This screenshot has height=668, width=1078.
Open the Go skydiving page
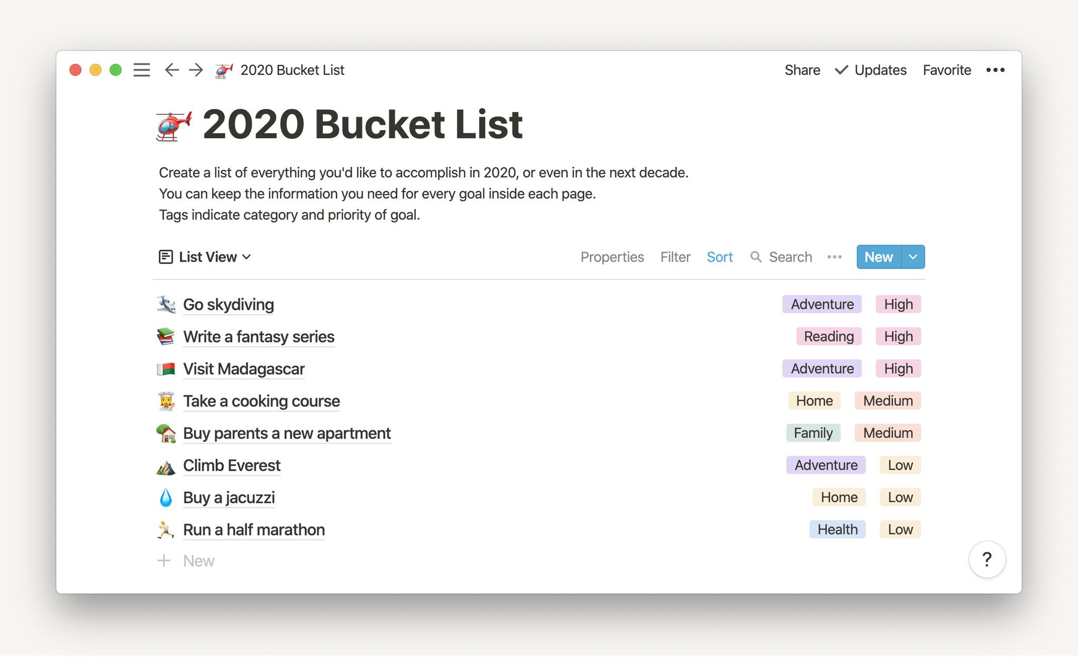pos(228,304)
